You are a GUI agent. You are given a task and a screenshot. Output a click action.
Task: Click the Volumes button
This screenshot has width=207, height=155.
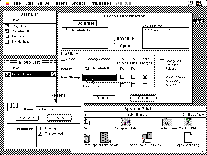pos(85,23)
